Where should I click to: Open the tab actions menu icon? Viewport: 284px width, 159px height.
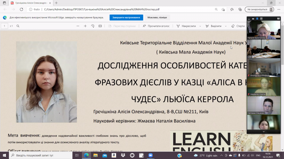click(4, 3)
